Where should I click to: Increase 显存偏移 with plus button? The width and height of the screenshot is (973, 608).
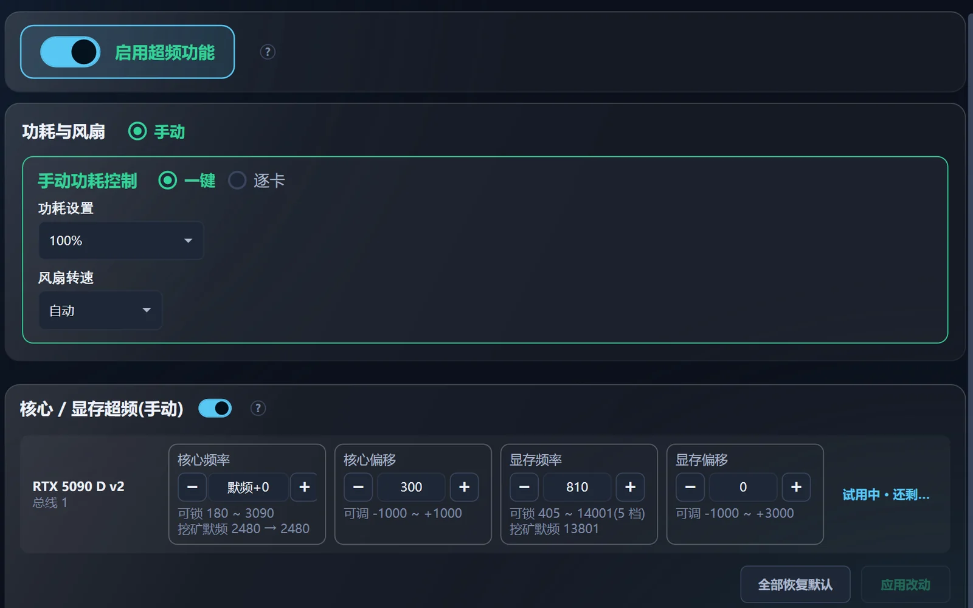pos(796,487)
